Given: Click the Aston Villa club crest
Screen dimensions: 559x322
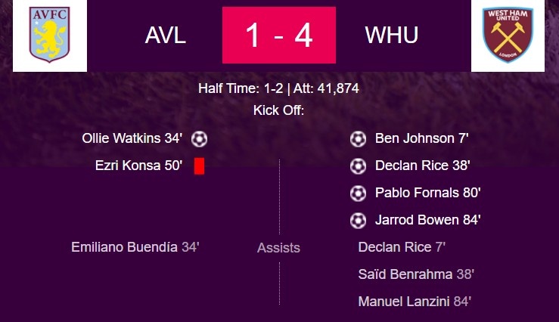Looking at the screenshot, I should pos(49,35).
